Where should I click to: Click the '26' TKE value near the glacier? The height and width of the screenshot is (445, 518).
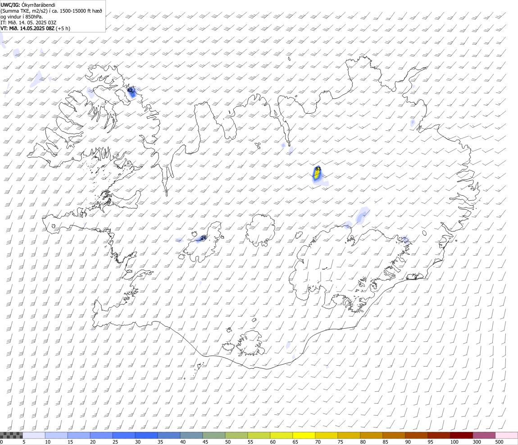click(204, 238)
